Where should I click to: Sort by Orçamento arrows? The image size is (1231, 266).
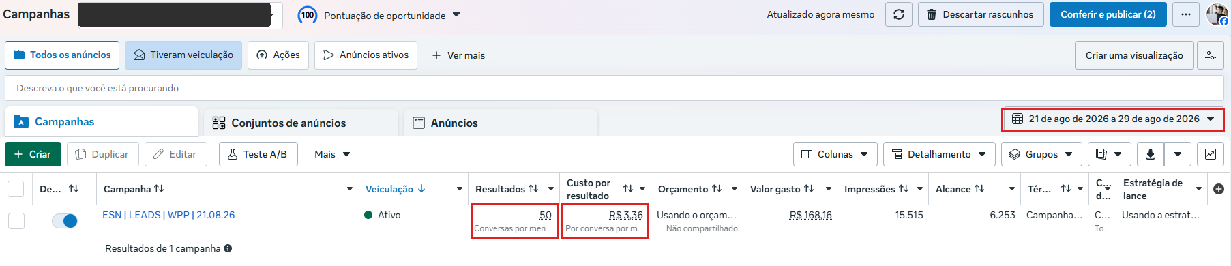click(x=717, y=188)
